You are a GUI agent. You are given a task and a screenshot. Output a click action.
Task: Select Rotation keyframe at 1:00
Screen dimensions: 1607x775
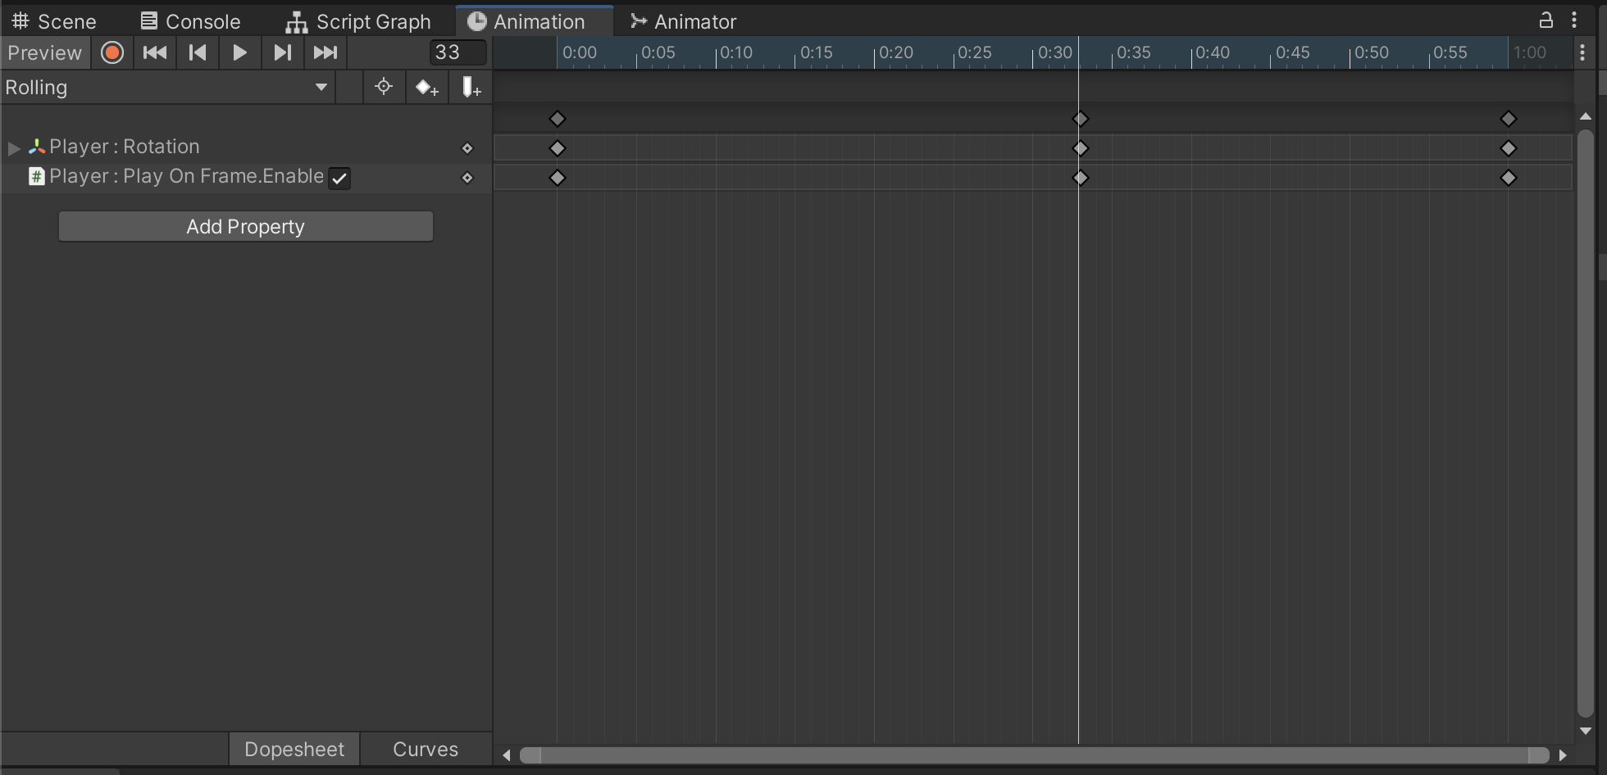(1509, 148)
